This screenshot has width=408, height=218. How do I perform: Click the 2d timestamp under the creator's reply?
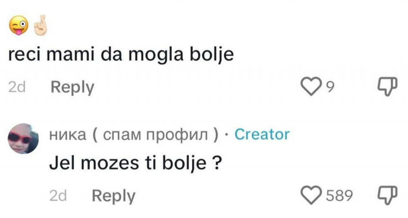tap(58, 196)
